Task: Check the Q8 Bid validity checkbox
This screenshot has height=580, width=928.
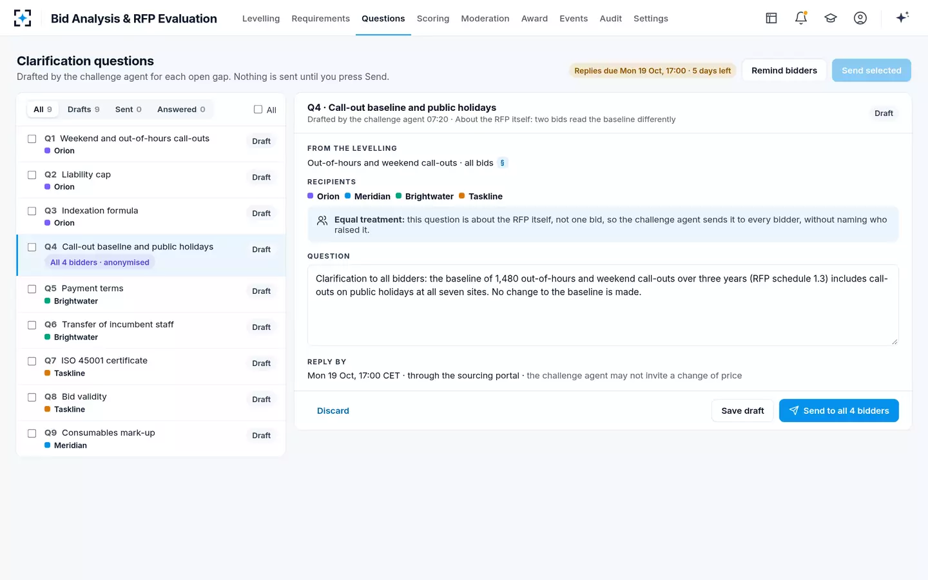Action: point(32,397)
